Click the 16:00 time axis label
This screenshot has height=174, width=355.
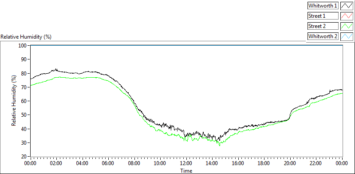238,163
